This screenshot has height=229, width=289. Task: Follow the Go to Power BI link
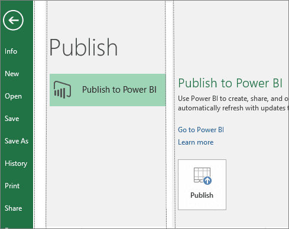(x=201, y=130)
